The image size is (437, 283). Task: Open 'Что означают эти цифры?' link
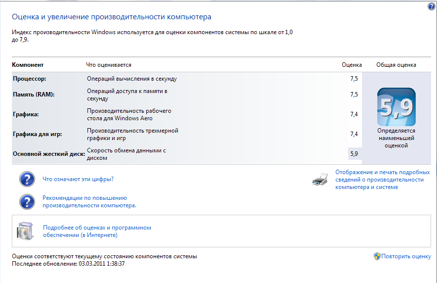78,179
